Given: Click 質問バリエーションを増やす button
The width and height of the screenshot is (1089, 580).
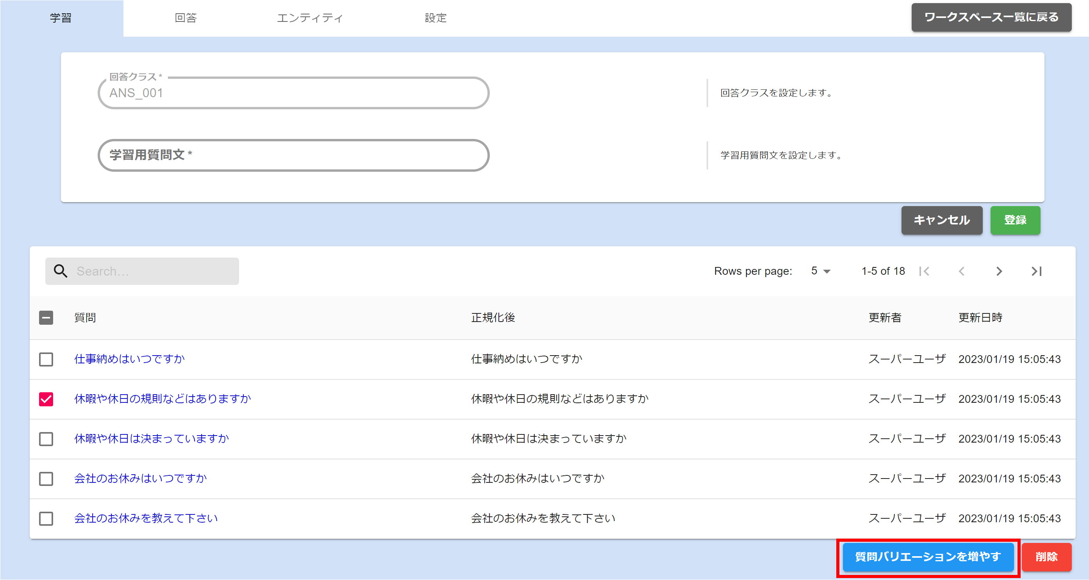Looking at the screenshot, I should (928, 556).
